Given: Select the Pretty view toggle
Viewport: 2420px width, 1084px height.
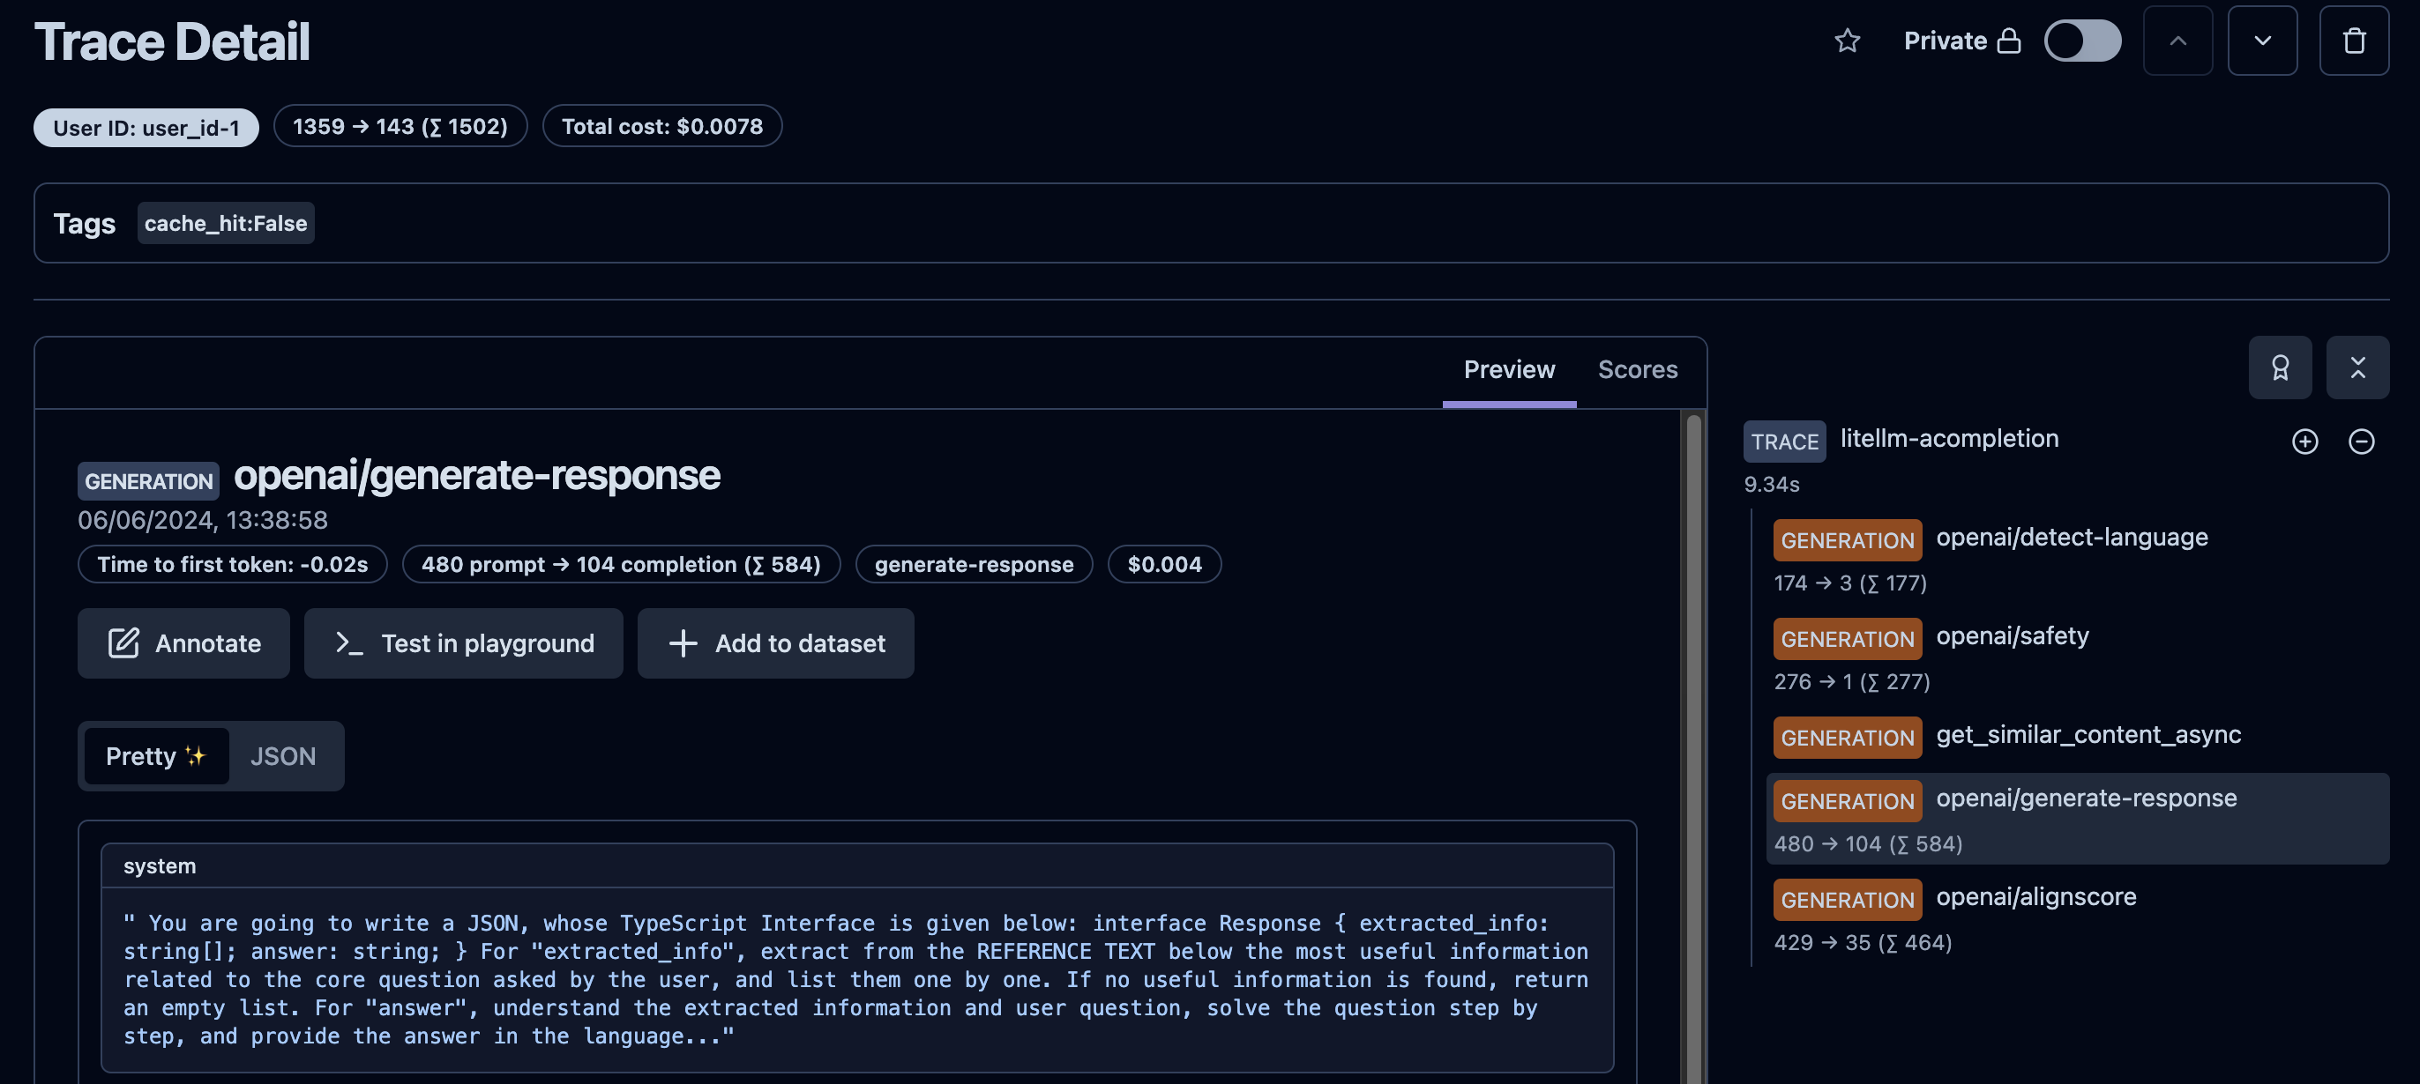Looking at the screenshot, I should point(156,756).
